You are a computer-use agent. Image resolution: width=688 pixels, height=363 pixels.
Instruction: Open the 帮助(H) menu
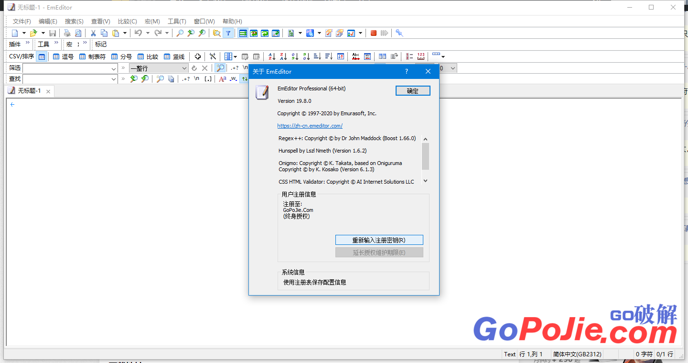coord(232,22)
